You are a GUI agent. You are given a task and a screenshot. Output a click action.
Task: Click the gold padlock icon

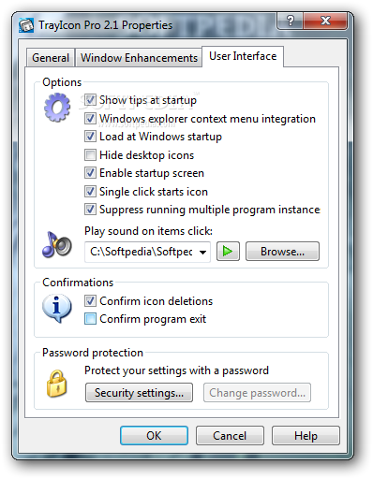[x=56, y=384]
